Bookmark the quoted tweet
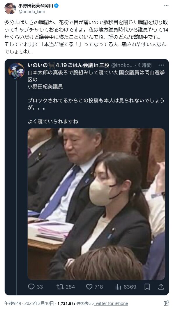 [147, 287]
